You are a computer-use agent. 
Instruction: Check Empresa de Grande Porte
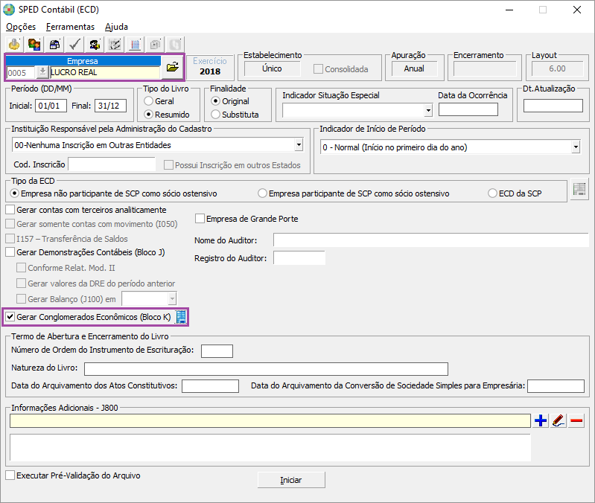[x=246, y=219]
